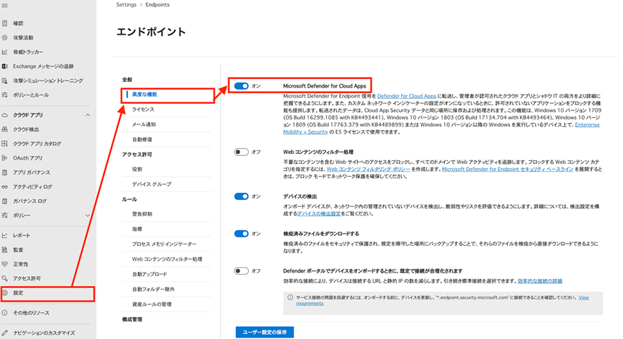The width and height of the screenshot is (623, 339).
Task: Turn off Microsoft Defender for Cloud Apps toggle
Action: (x=241, y=86)
